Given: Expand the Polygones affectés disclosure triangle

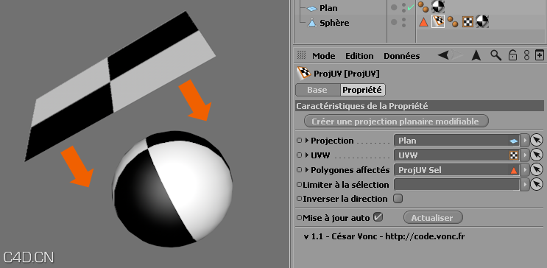Looking at the screenshot, I should pos(307,170).
